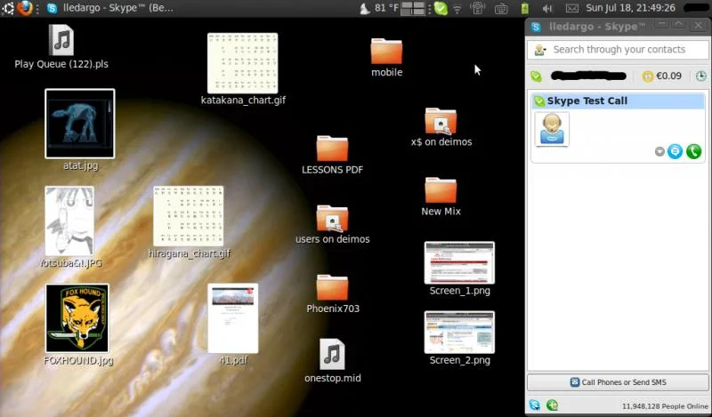This screenshot has width=712, height=417.
Task: Select hiragana_chart.gif thumbnail
Action: [x=189, y=215]
